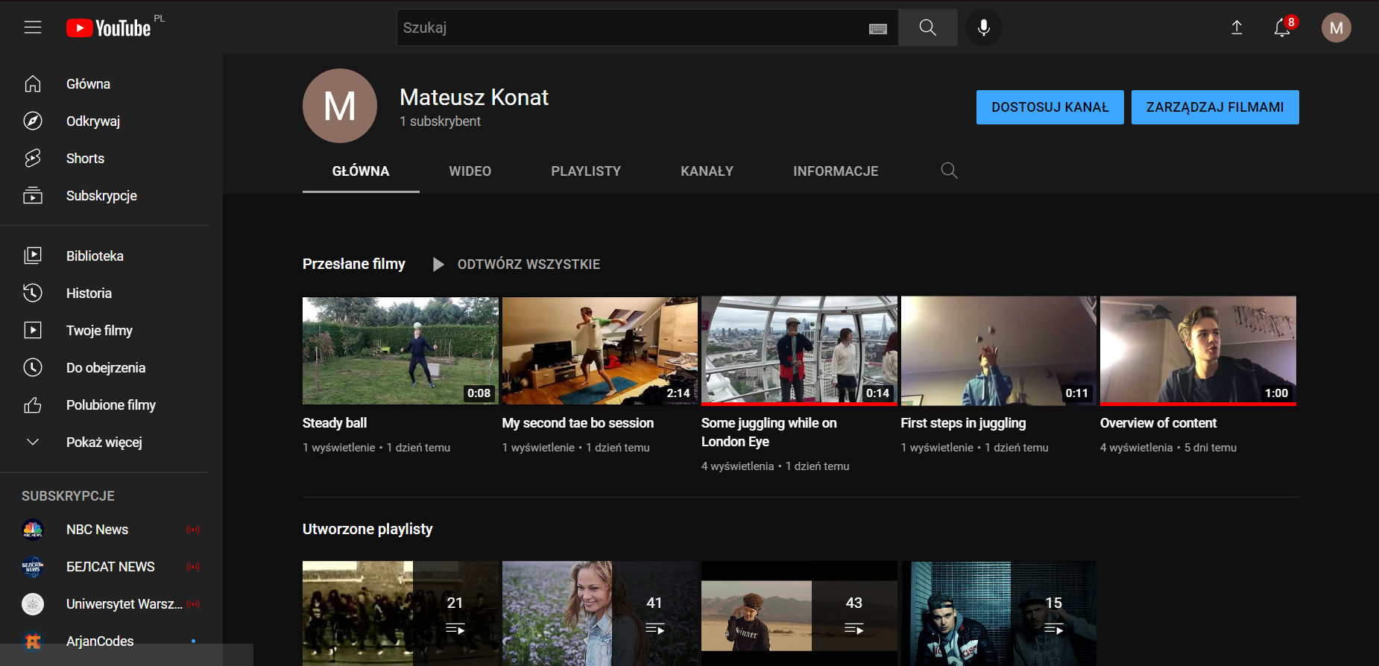This screenshot has height=666, width=1379.
Task: Search the channel using magnifier icon
Action: tap(949, 171)
